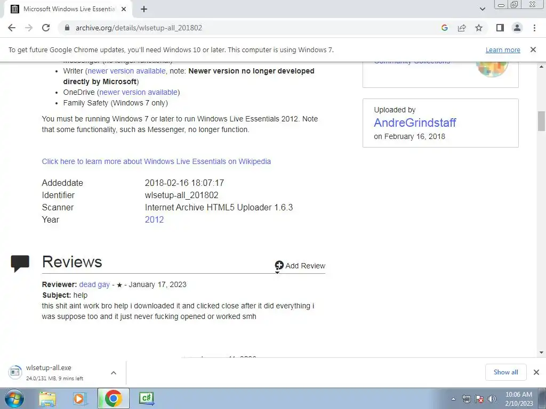Click the Addeddate value 2018-02-16 18:07:17
Screen dimensions: 546x409
184,183
